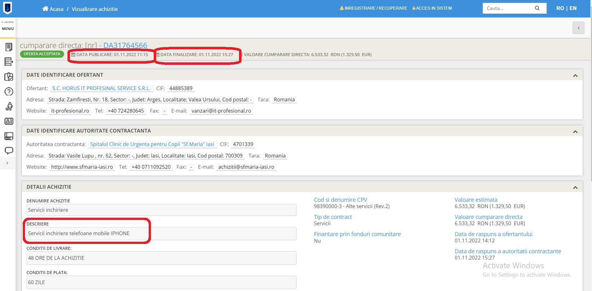Click the search magnifier icon
The height and width of the screenshot is (291, 592).
tap(537, 8)
